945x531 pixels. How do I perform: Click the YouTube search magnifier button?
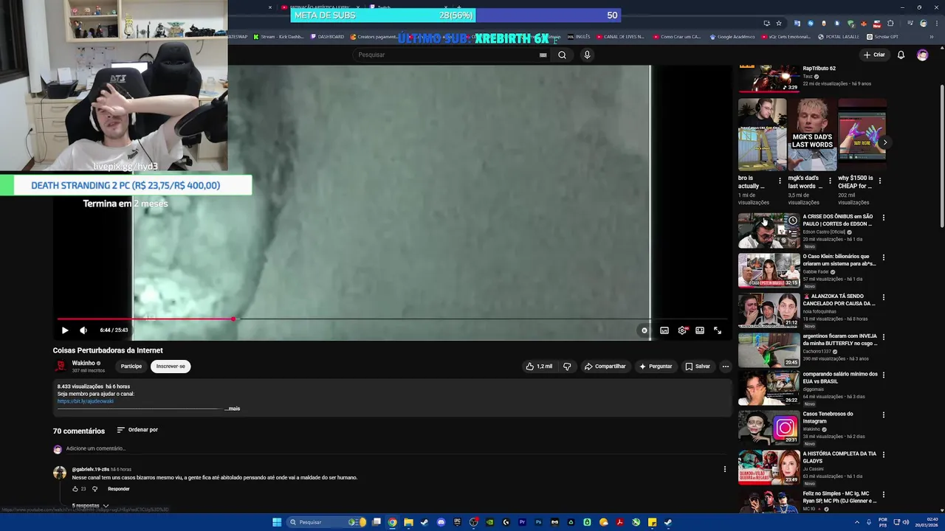[562, 55]
